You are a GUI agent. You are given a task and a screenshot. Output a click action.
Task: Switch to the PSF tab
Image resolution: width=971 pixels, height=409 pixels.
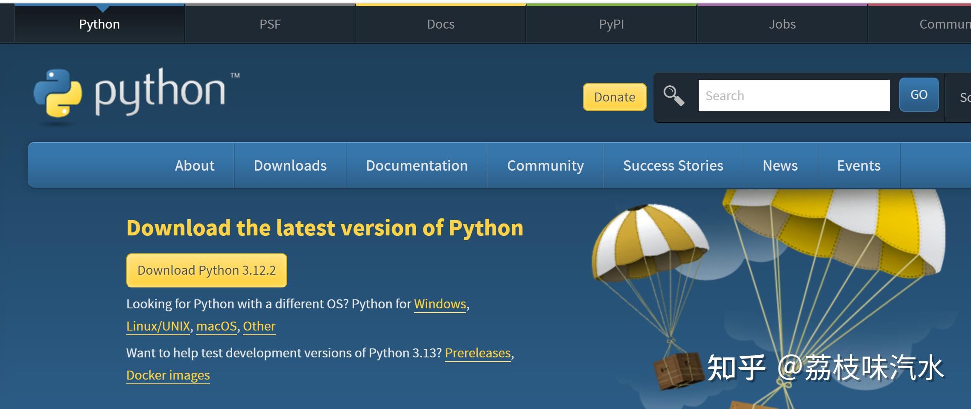click(270, 24)
